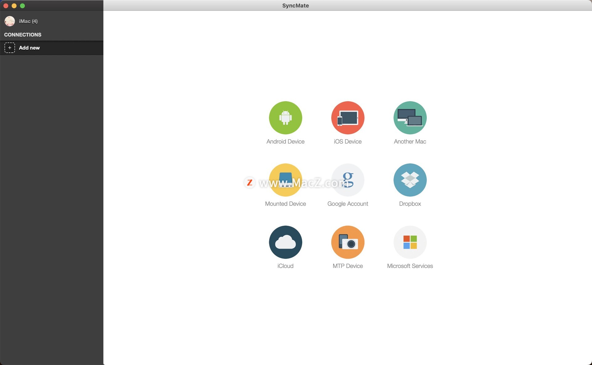592x365 pixels.
Task: Select the Dropbox icon
Action: tap(410, 180)
